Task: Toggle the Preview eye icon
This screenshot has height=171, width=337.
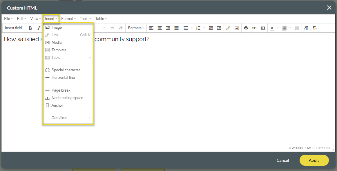Action: coord(254,28)
